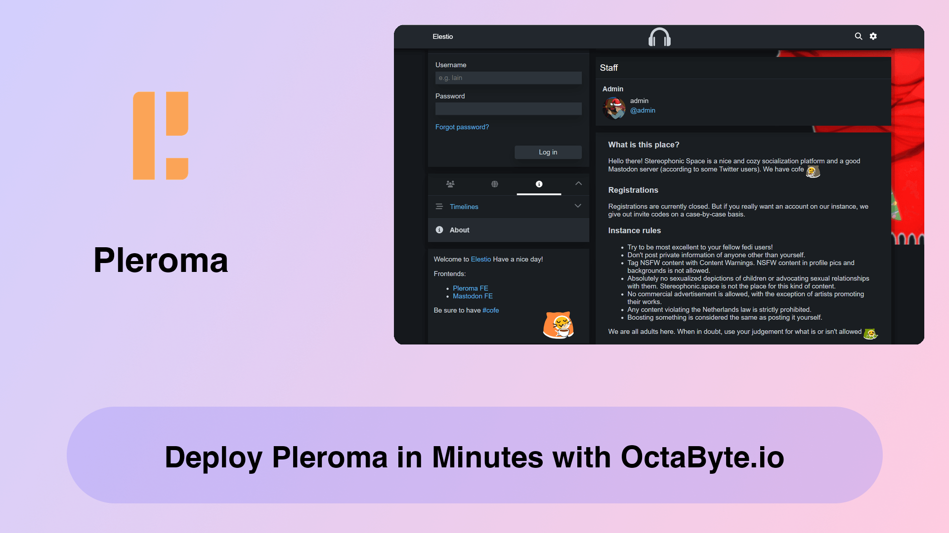Click the Mastodon FE frontend link
Screen dimensions: 949x533
click(473, 296)
